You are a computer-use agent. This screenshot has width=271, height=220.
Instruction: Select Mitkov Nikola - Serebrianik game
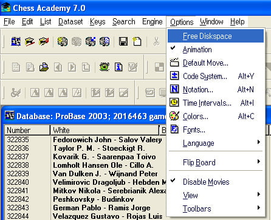(x=109, y=191)
